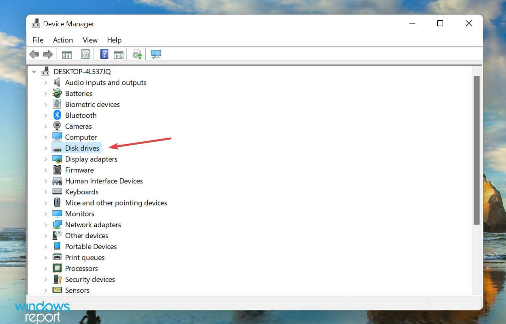Image resolution: width=506 pixels, height=324 pixels.
Task: Click the Keyboards category icon
Action: tap(57, 192)
